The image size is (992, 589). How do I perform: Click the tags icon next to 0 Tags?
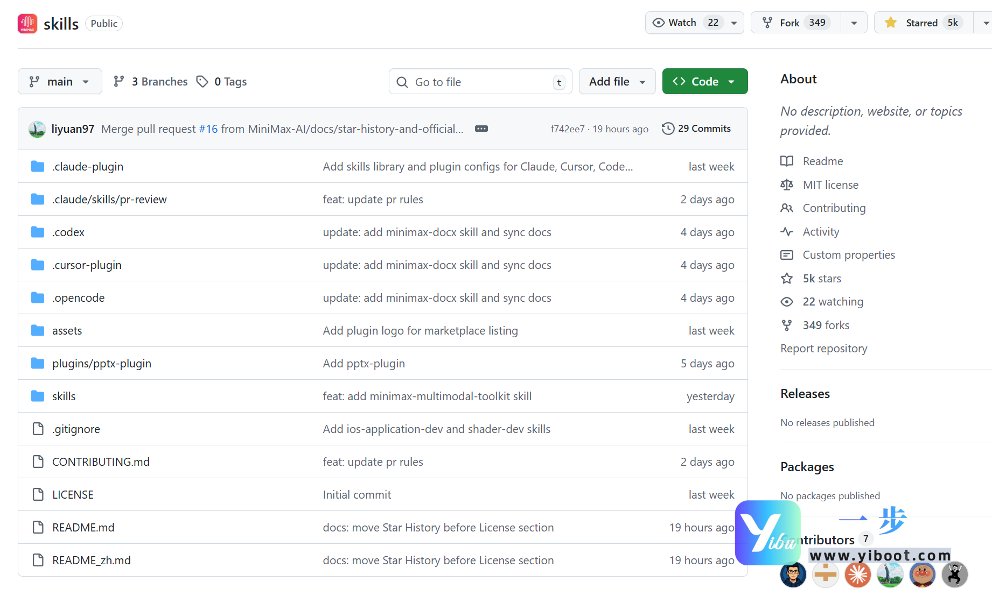tap(202, 82)
